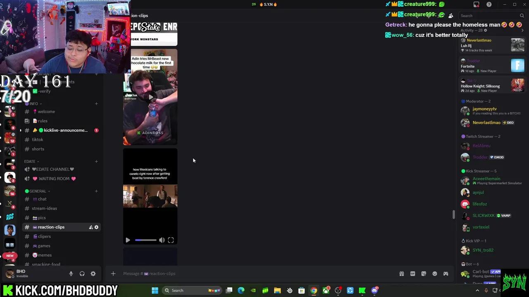Image resolution: width=529 pixels, height=297 pixels.
Task: Open the GIF picker
Action: (412, 273)
